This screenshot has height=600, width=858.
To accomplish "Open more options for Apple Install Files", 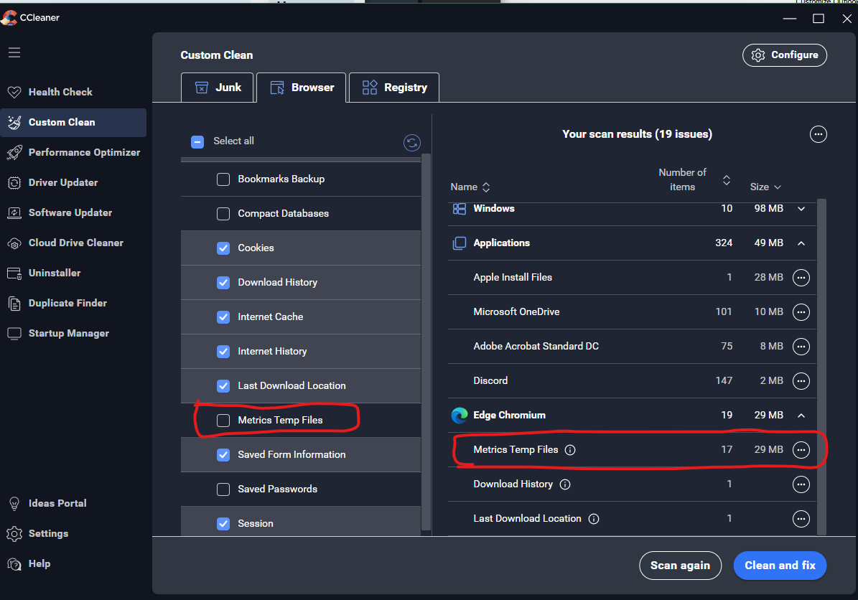I will pos(801,278).
